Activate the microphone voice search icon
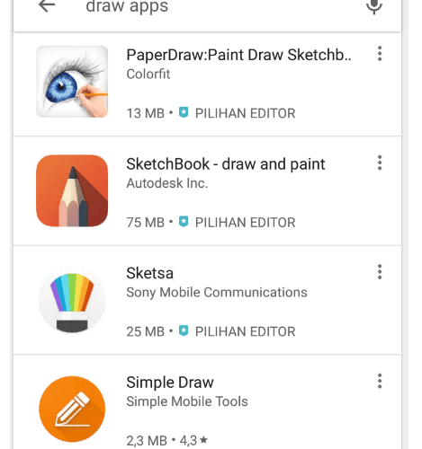The height and width of the screenshot is (449, 422). coord(374,6)
